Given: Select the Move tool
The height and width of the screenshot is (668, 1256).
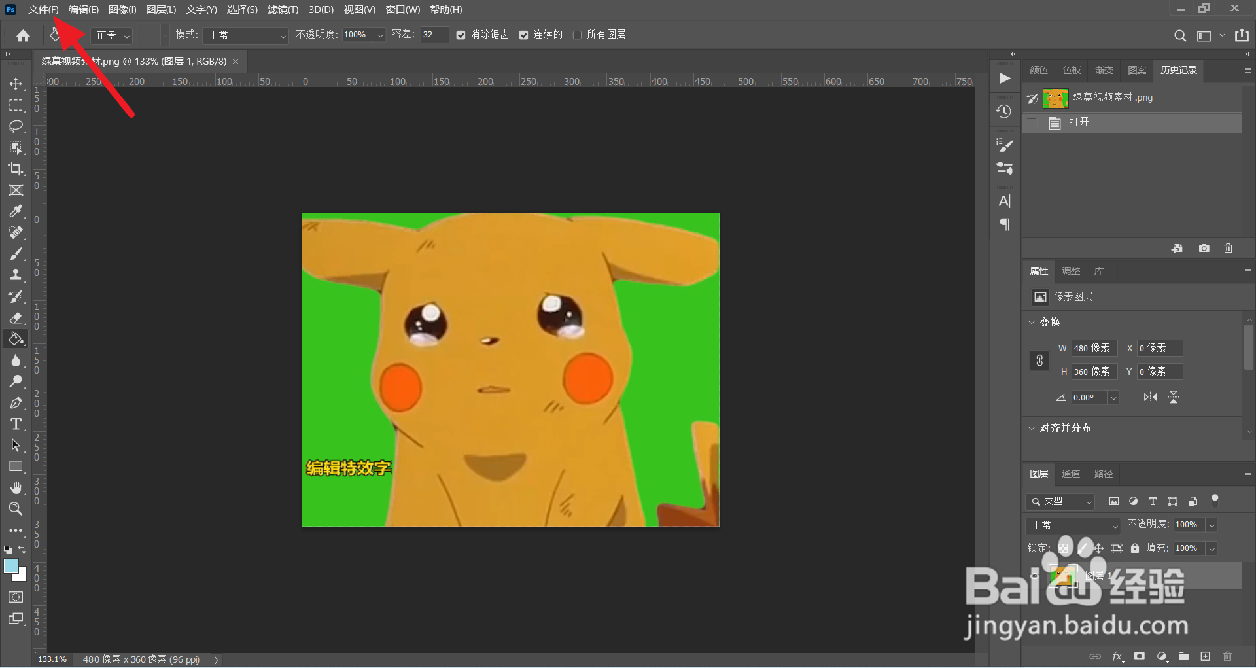Looking at the screenshot, I should pyautogui.click(x=16, y=84).
